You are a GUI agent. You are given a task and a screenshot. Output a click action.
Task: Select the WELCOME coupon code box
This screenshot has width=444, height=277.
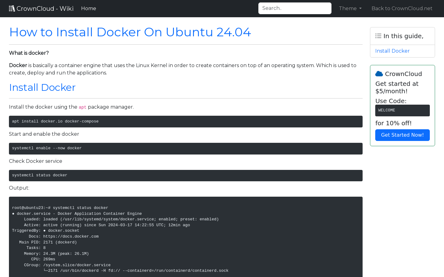point(402,110)
